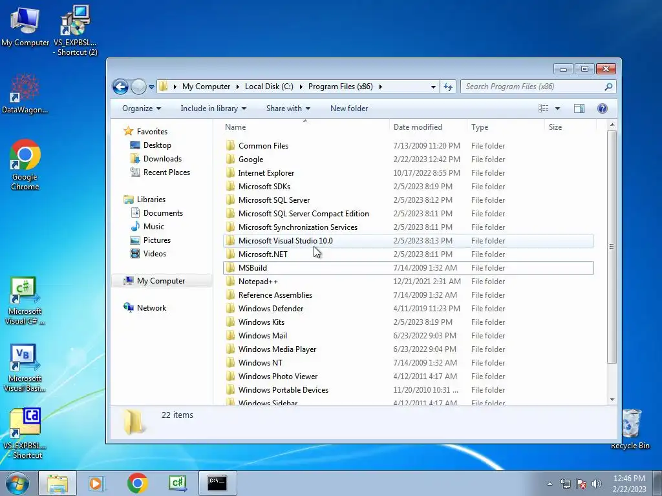
Task: Select the Windows Media Player folder
Action: coord(409,349)
